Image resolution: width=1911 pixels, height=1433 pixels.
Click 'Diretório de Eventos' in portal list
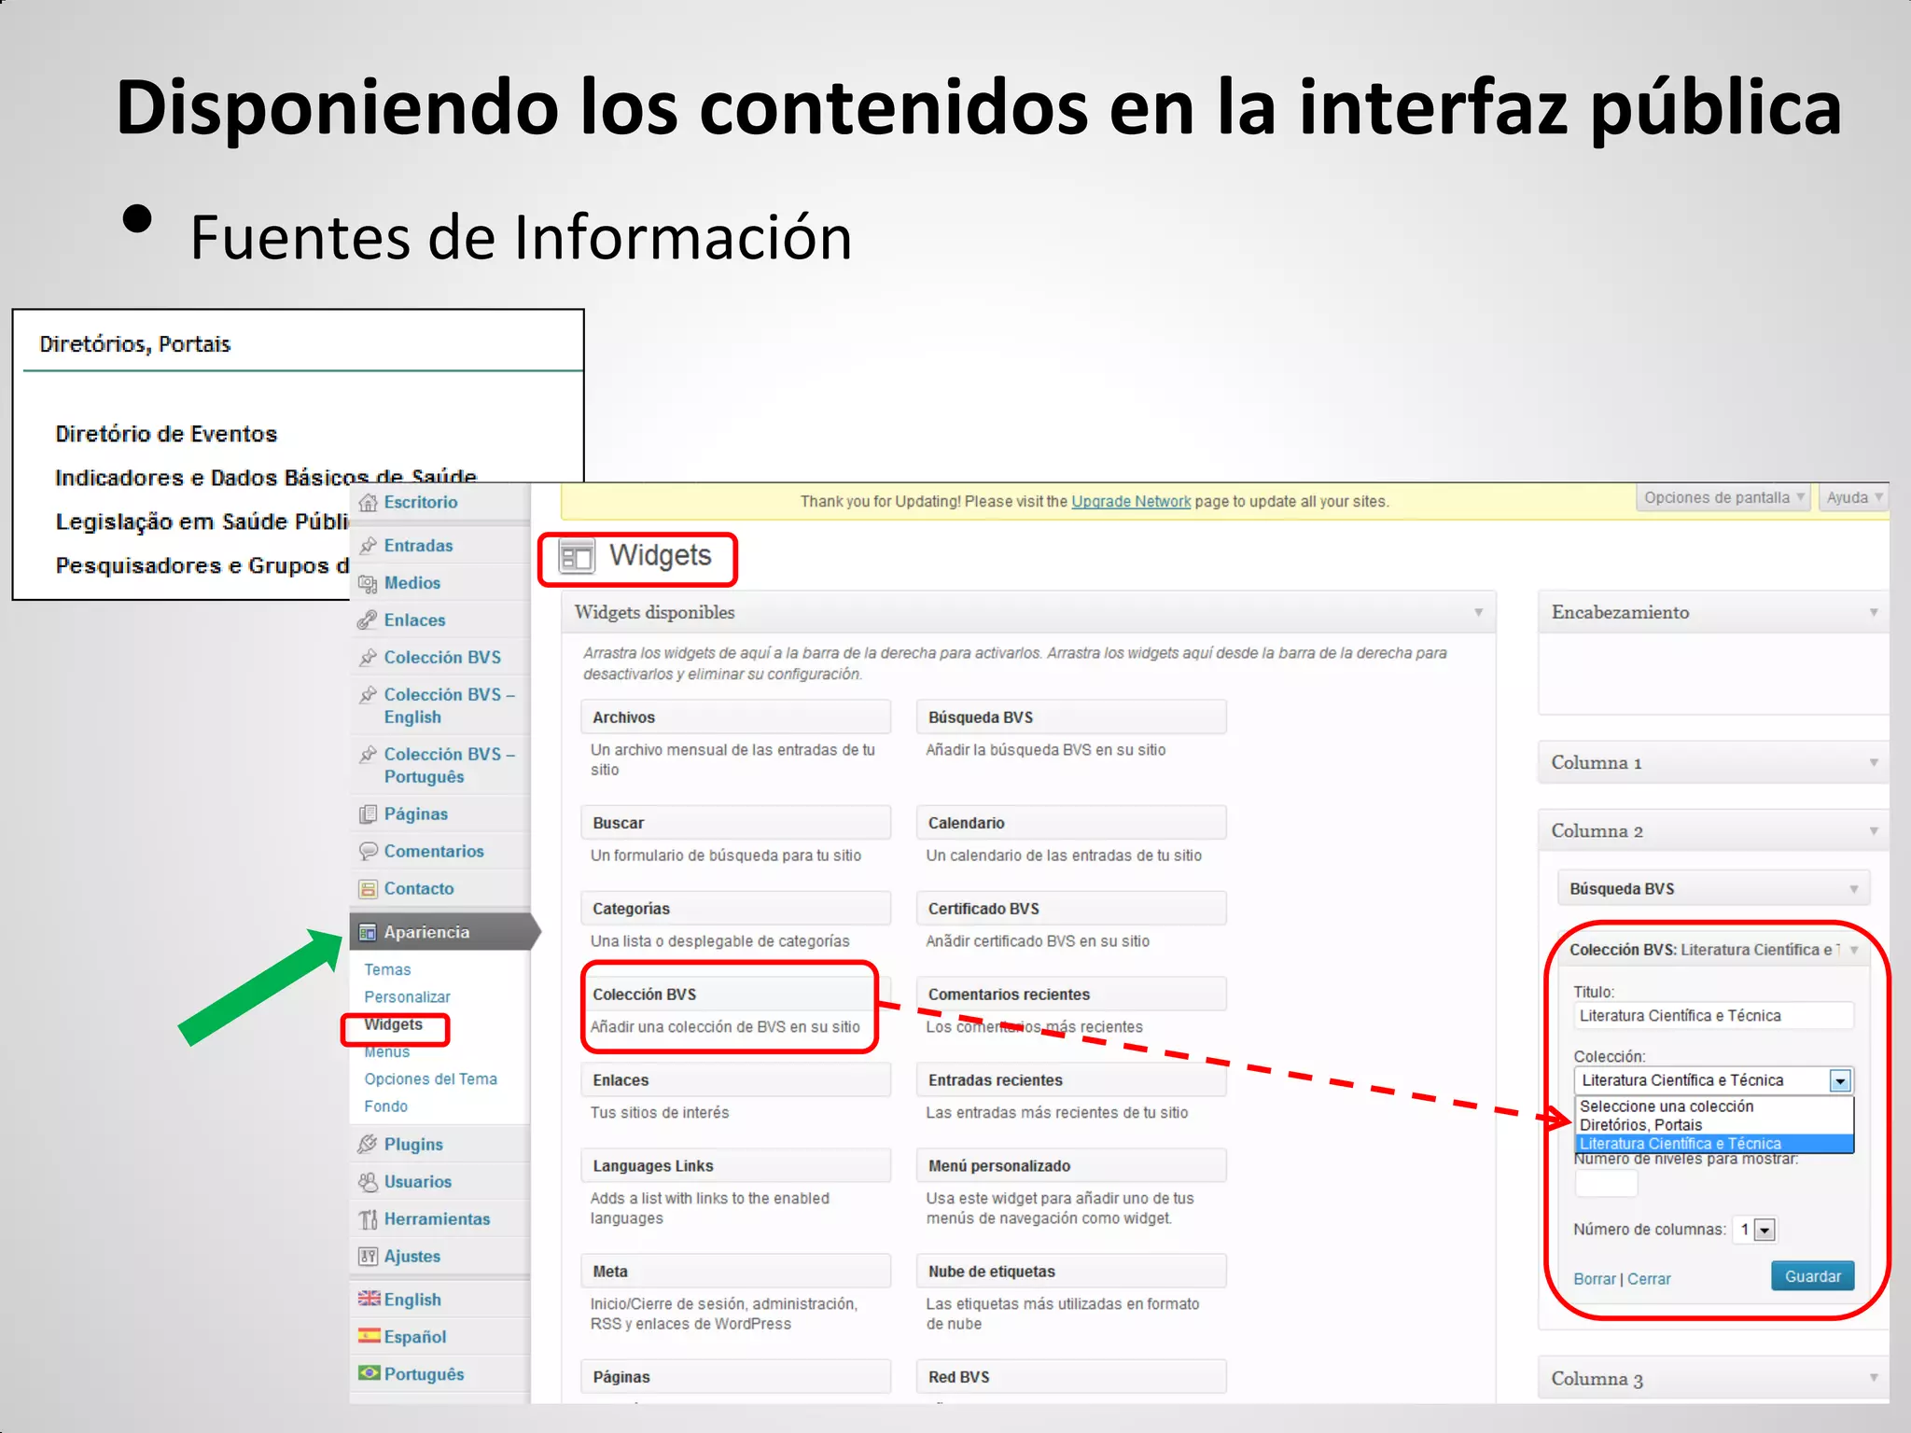[x=166, y=434]
